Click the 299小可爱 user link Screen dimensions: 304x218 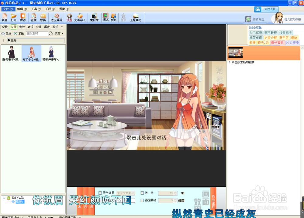pos(255,28)
